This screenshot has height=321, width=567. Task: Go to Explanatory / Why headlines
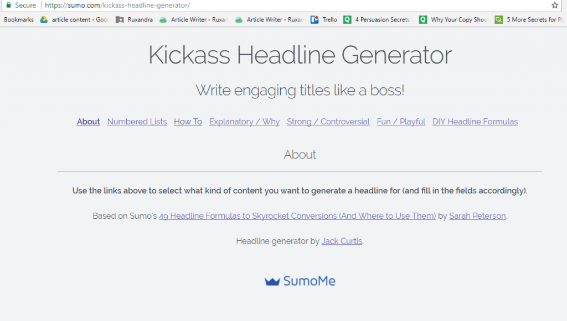[x=244, y=122]
